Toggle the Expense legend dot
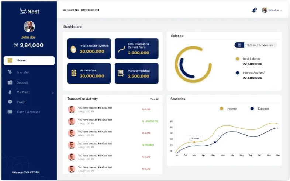This screenshot has width=290, height=181. 252,109
